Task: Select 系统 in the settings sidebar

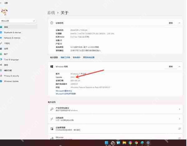Action: click(x=18, y=27)
